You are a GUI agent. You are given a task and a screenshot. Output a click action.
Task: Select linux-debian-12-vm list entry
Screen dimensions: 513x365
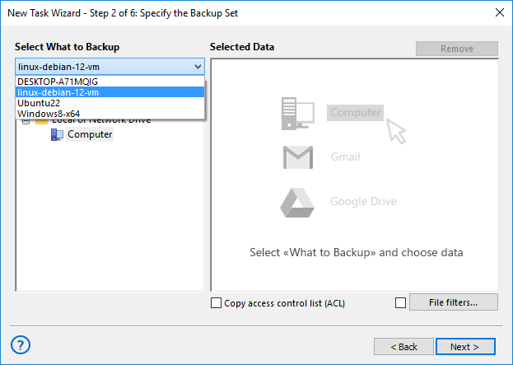(x=58, y=92)
